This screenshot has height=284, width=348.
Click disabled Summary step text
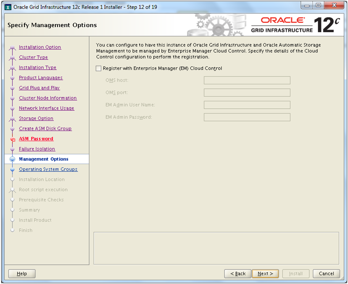pyautogui.click(x=29, y=210)
